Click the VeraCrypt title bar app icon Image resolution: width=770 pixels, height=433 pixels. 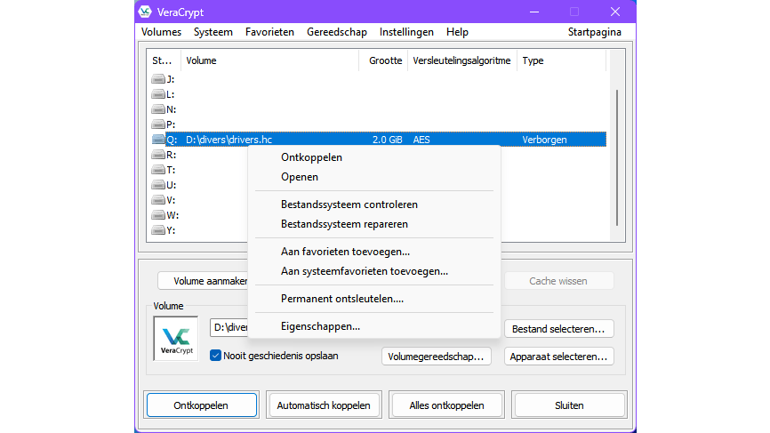click(145, 12)
